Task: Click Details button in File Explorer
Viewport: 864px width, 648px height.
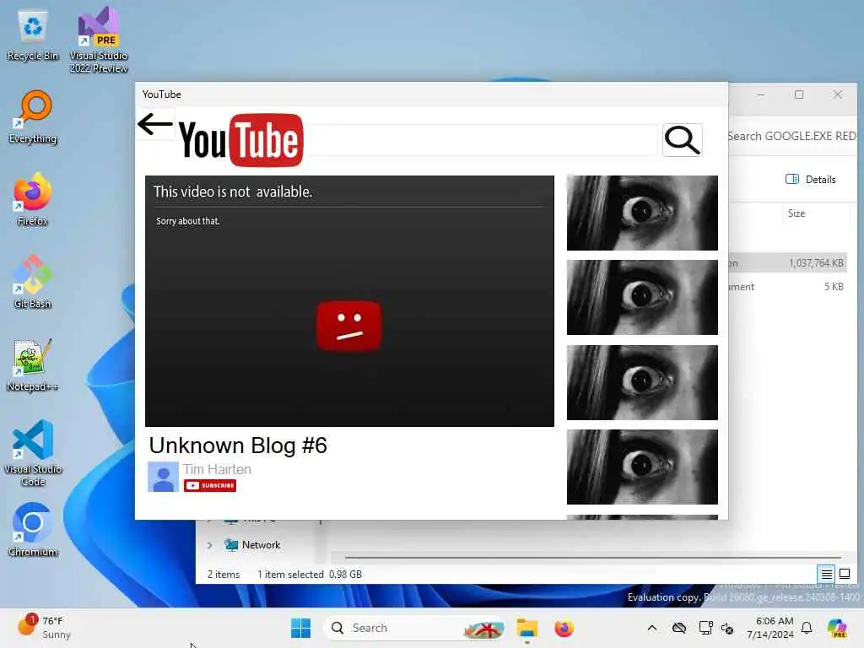Action: click(x=811, y=180)
